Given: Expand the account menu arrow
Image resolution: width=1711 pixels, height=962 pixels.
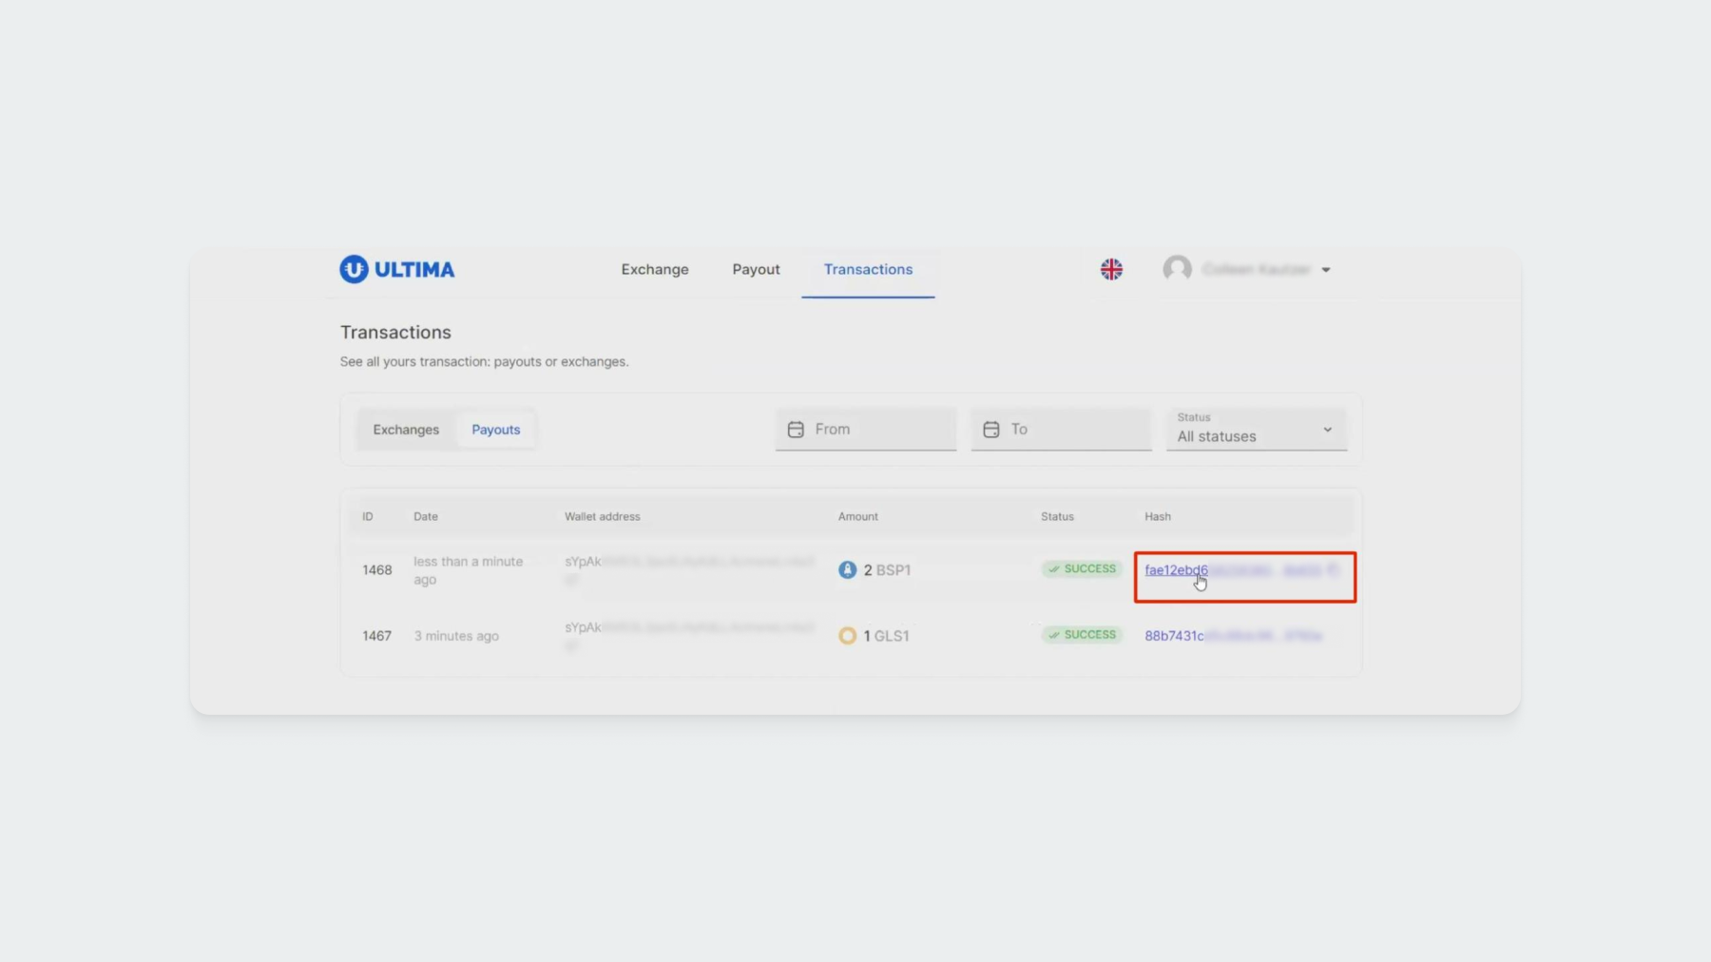Looking at the screenshot, I should click(1326, 270).
